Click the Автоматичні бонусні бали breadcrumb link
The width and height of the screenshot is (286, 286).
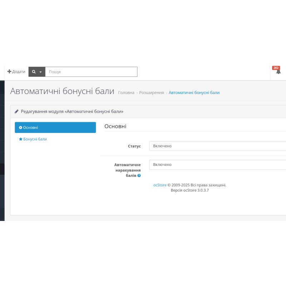194,92
